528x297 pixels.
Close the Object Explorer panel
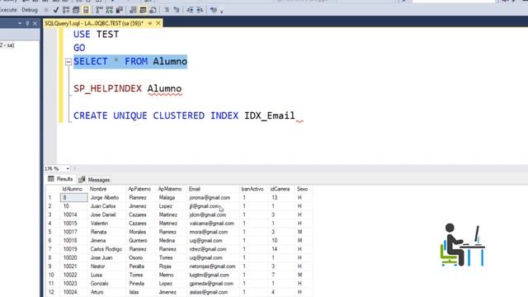(35, 23)
